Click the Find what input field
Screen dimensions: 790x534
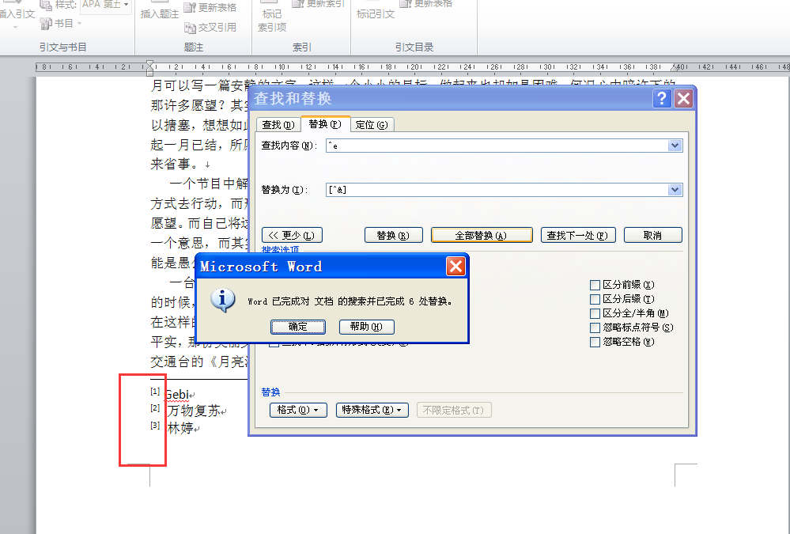point(497,146)
